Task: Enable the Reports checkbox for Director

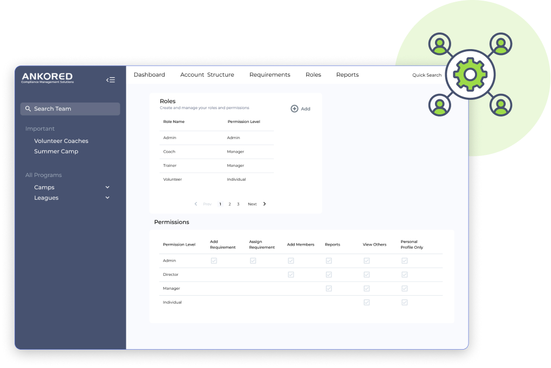Action: click(329, 274)
